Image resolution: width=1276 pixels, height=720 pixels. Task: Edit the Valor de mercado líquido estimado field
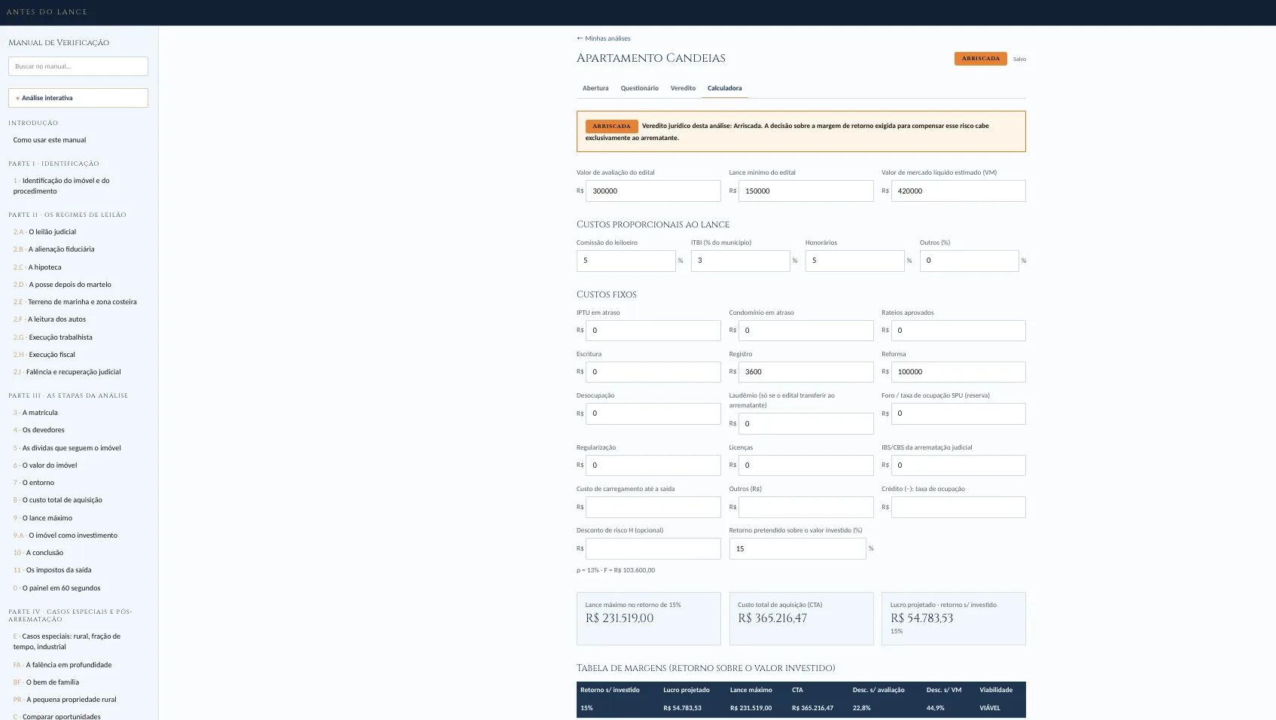tap(958, 191)
